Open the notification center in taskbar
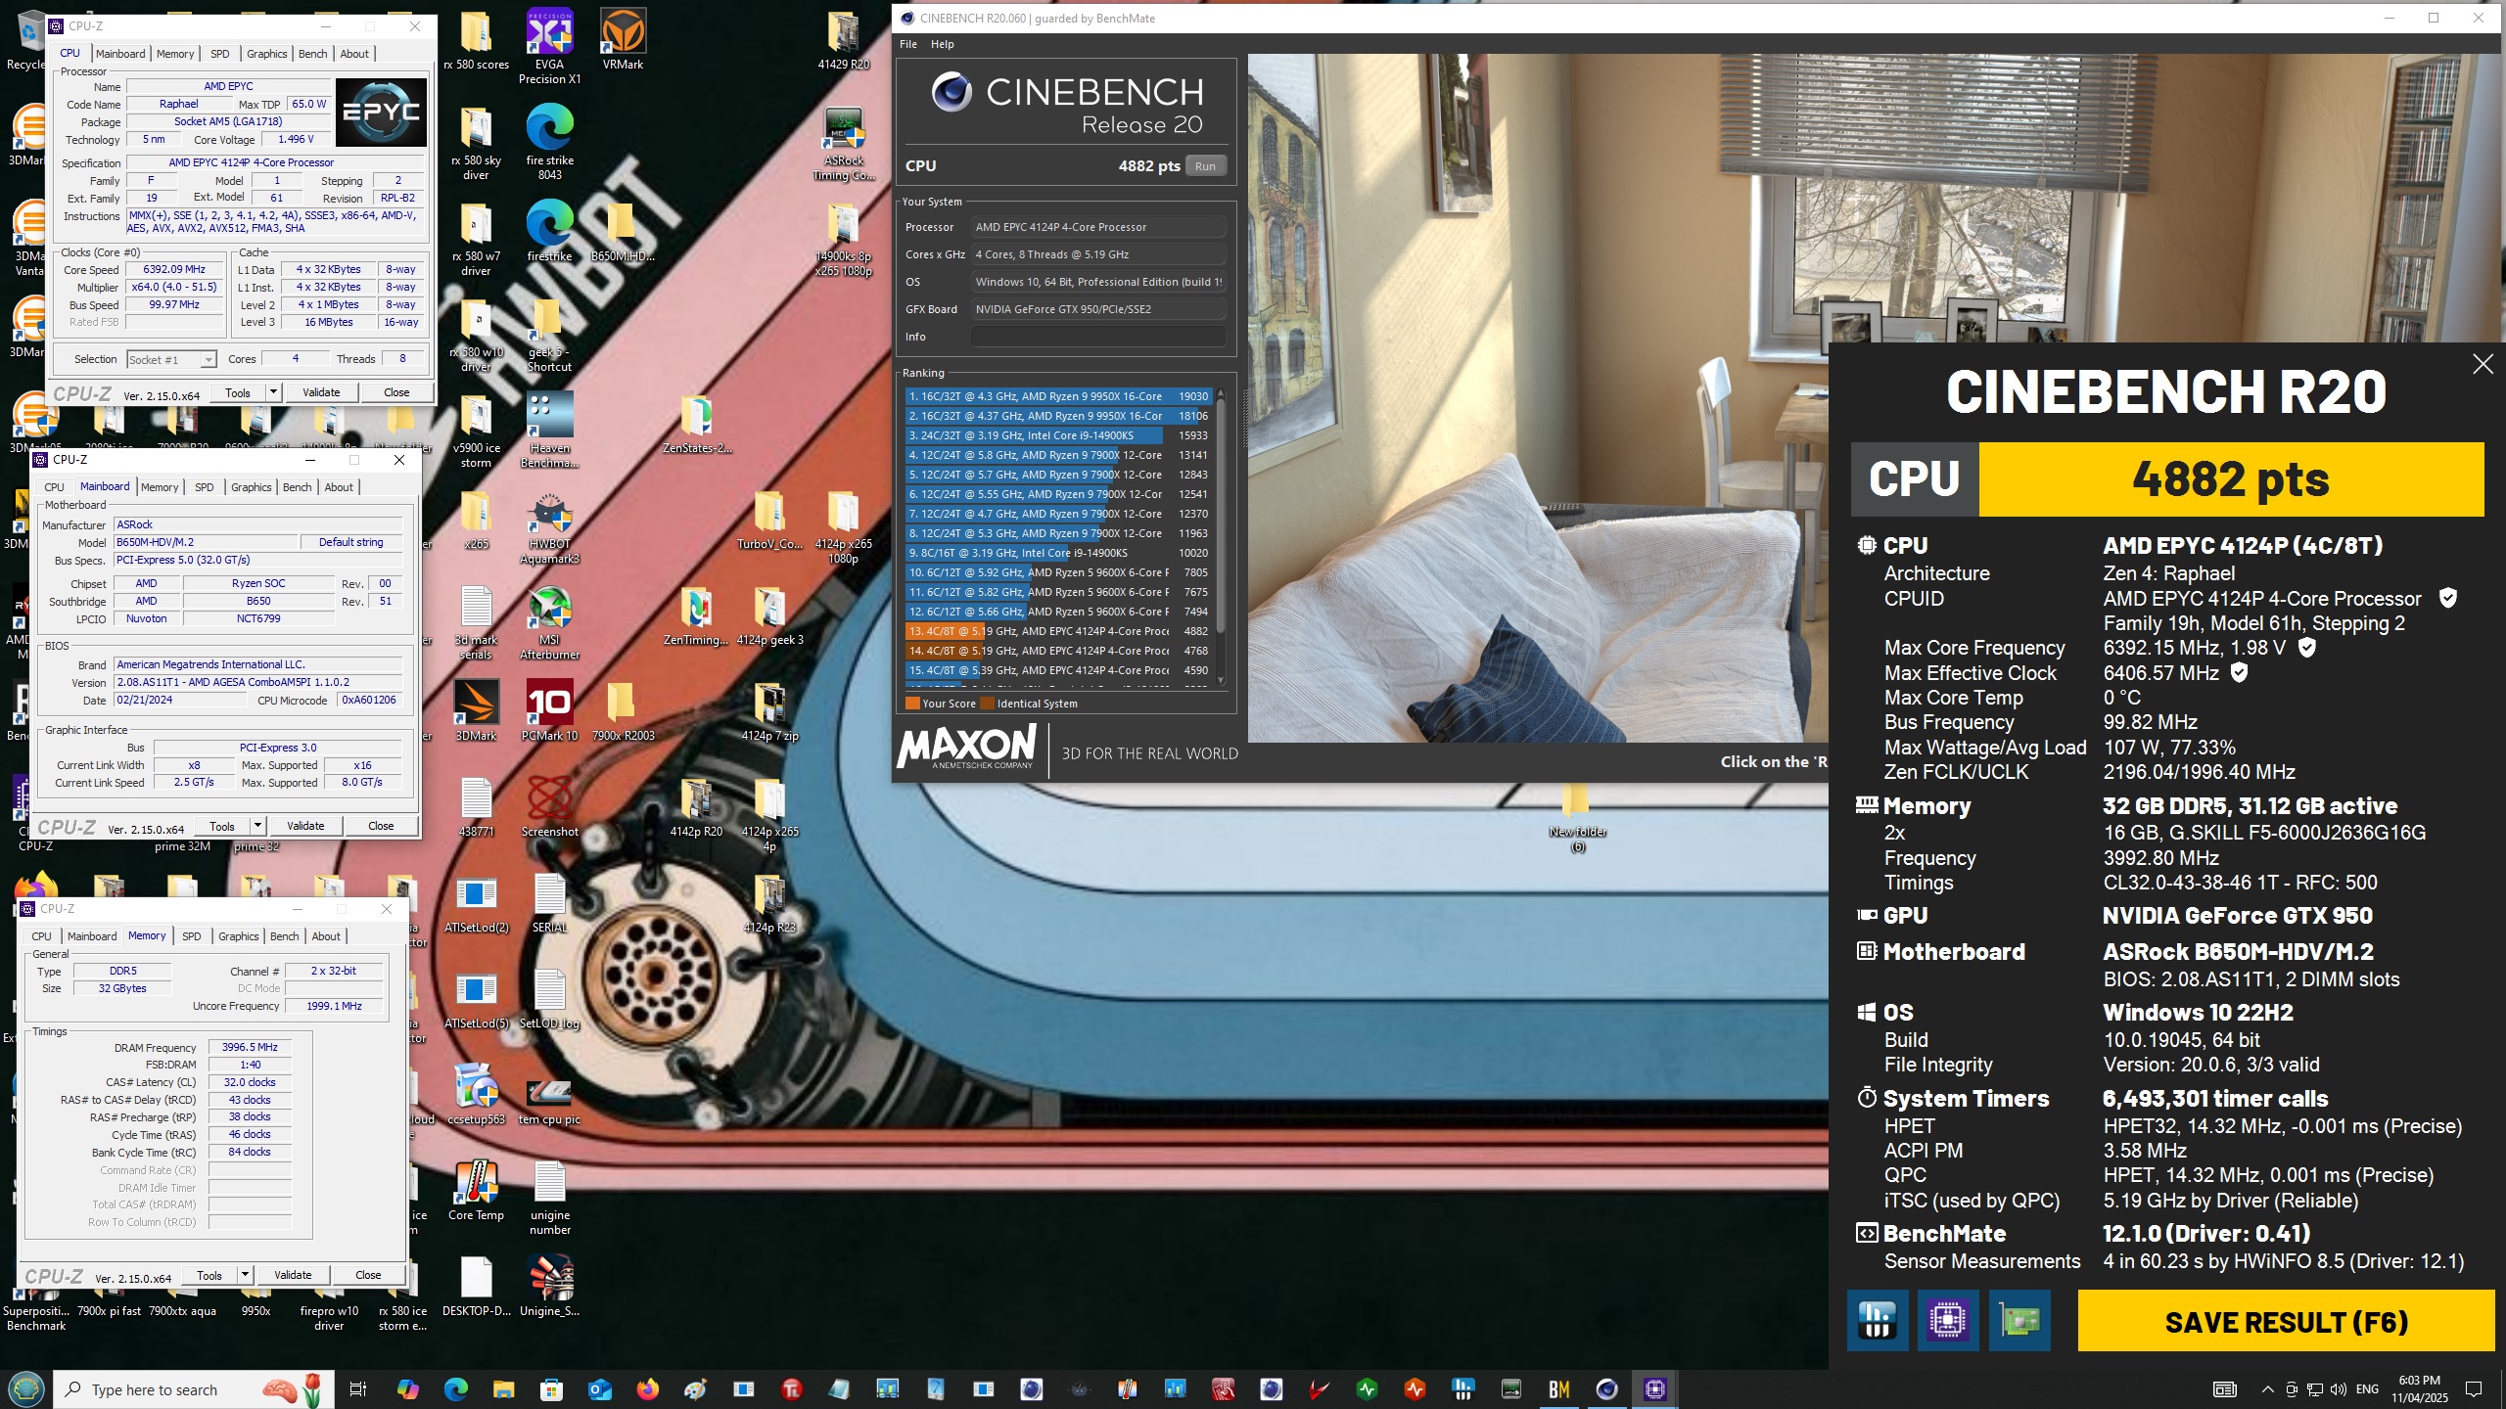Screen dimensions: 2506x1409 2474,1389
